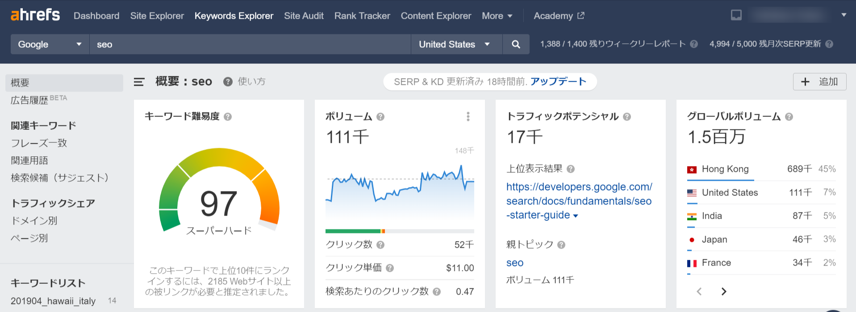Open the hamburger sidebar menu icon

[x=139, y=82]
